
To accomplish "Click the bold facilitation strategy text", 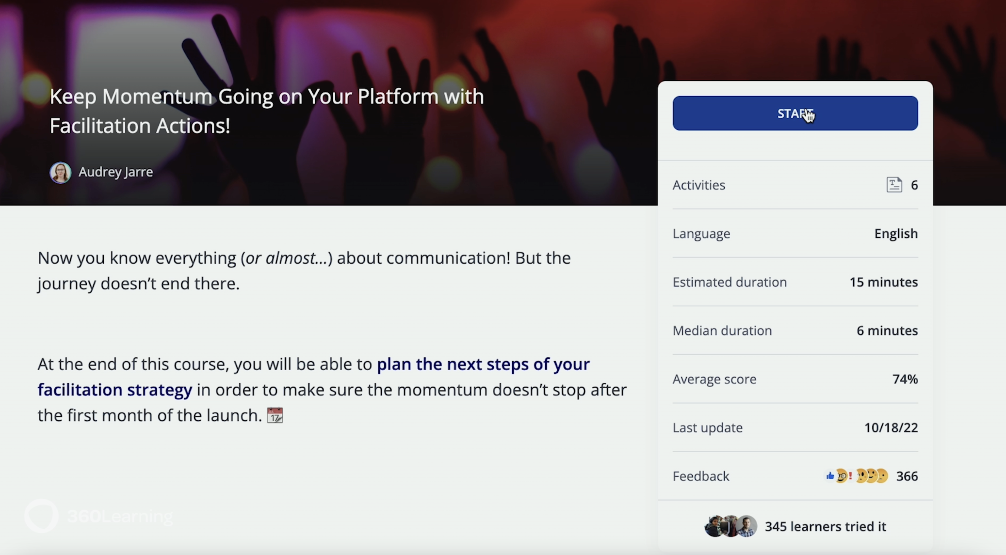I will pos(115,390).
